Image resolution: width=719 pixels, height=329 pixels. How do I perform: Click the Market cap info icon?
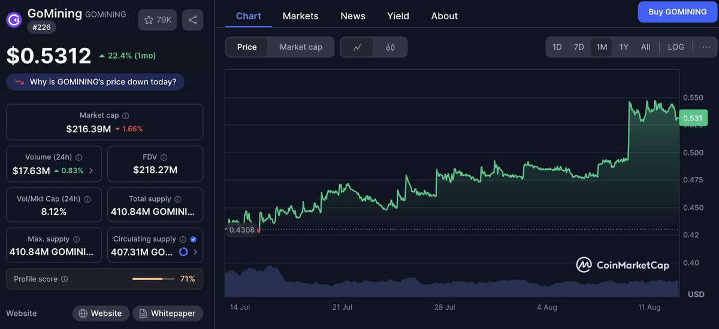click(125, 115)
